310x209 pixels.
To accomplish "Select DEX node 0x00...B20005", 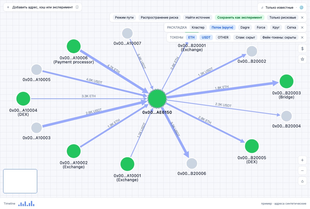I will click(x=252, y=146).
